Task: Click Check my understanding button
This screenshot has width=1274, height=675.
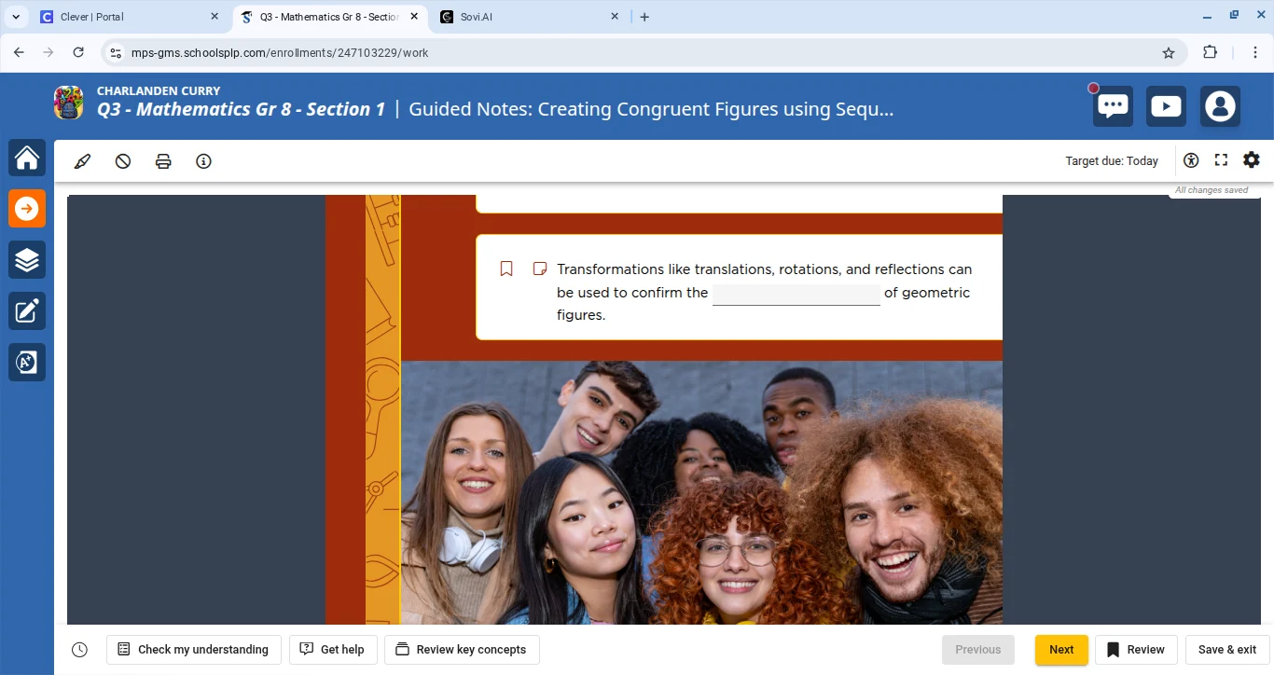Action: [193, 650]
